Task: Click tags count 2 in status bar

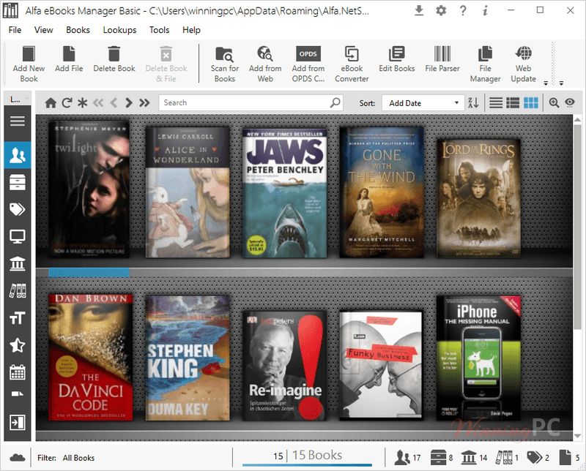Action: (x=538, y=458)
